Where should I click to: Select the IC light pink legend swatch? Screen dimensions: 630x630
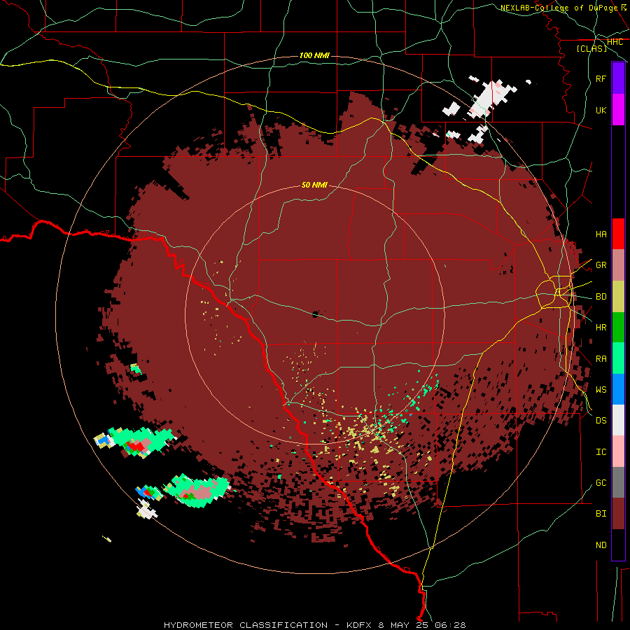pyautogui.click(x=618, y=451)
